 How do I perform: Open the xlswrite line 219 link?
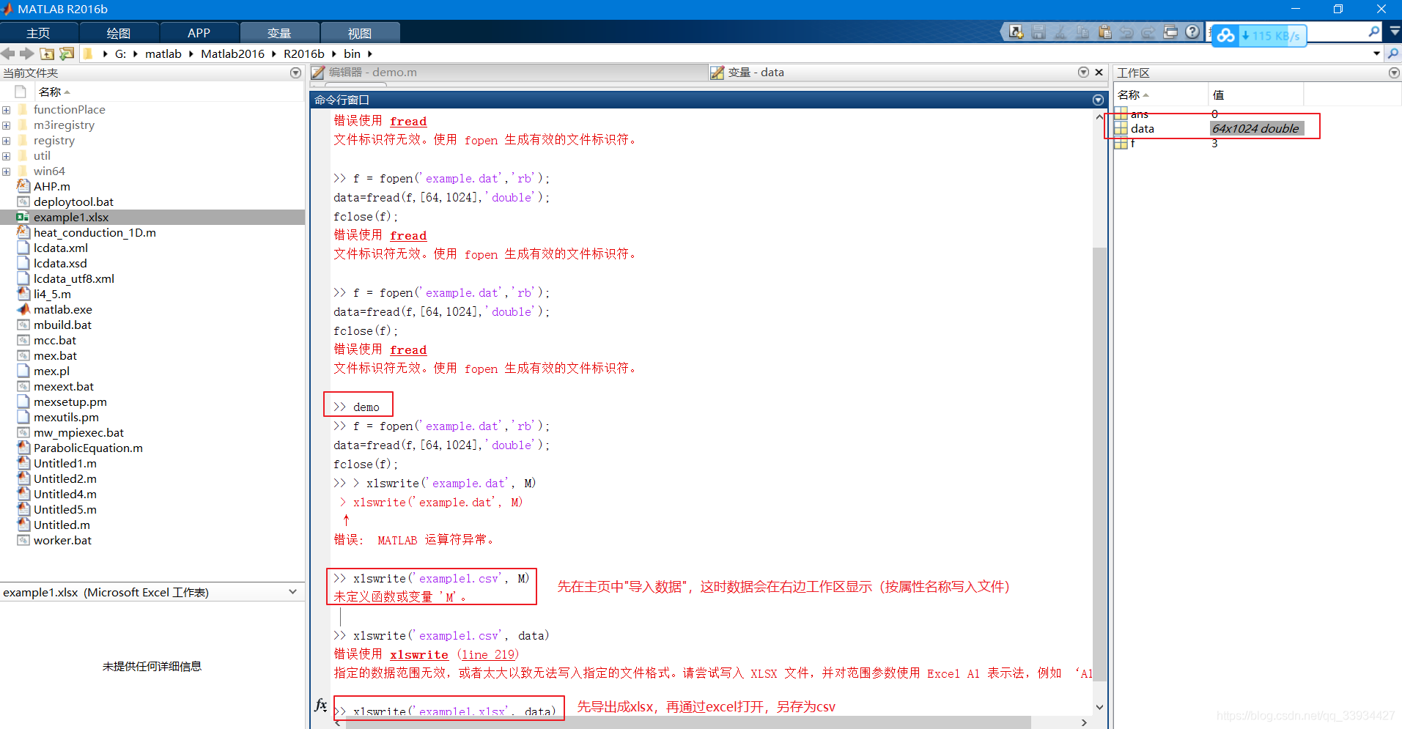(488, 654)
